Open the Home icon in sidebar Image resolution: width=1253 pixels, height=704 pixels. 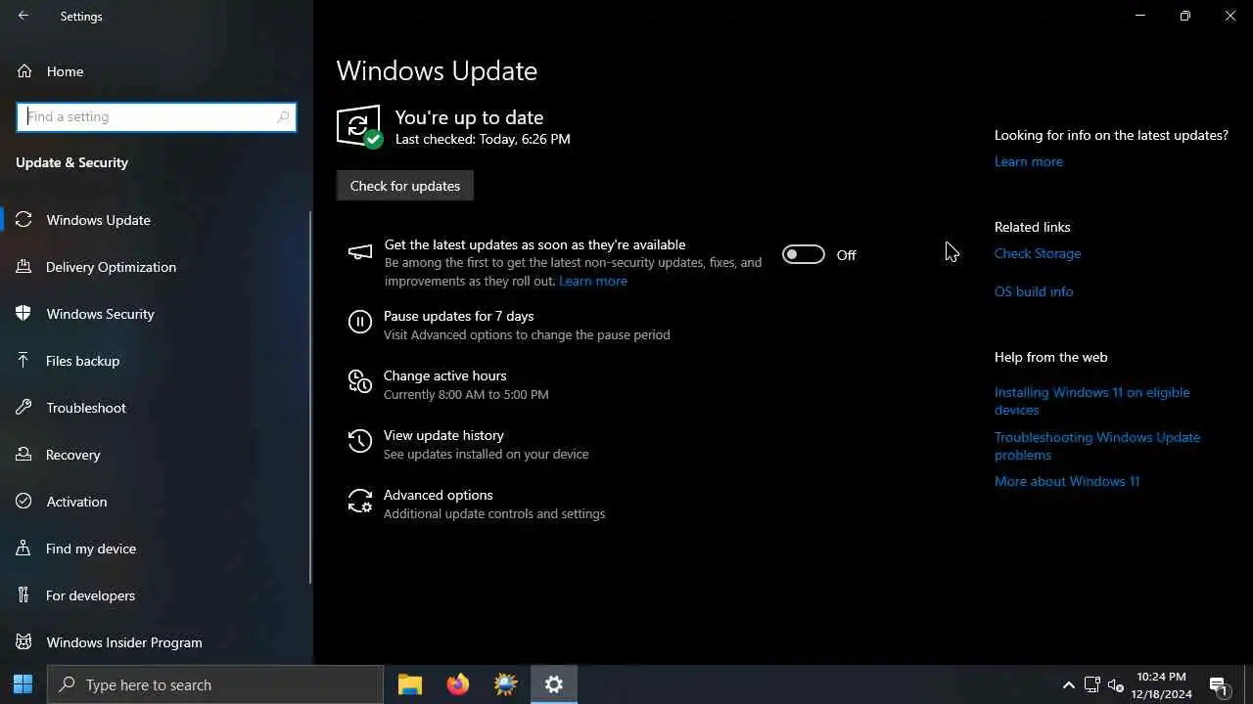coord(24,71)
